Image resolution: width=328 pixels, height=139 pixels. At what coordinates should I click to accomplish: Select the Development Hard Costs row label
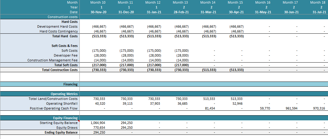pyautogui.click(x=57, y=26)
